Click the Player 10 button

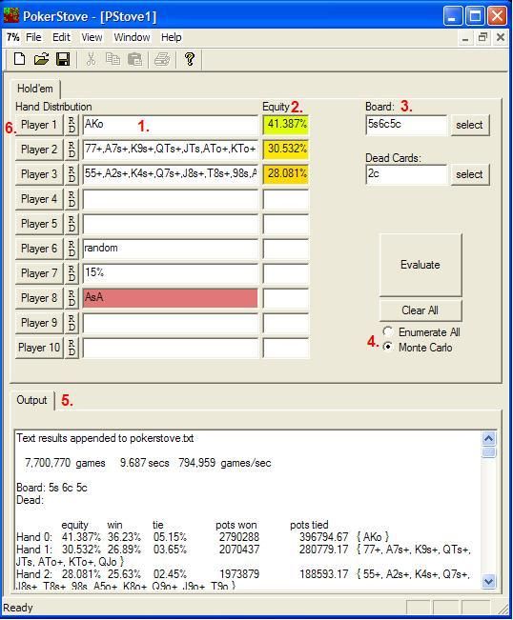click(x=39, y=348)
